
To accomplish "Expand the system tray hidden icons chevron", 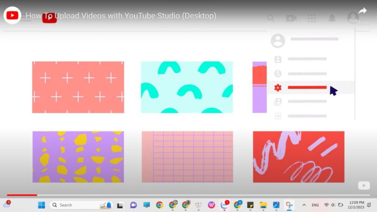I will coord(303,205).
